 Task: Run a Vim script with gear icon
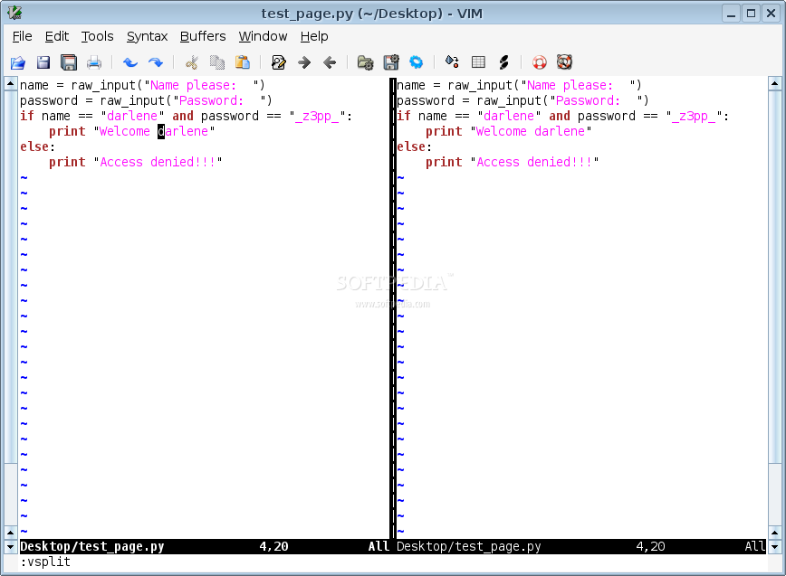(416, 62)
